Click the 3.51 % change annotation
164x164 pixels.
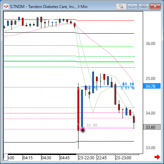pyautogui.click(x=127, y=88)
